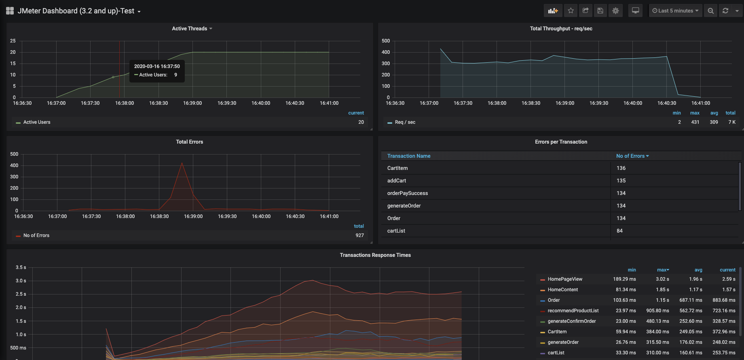Toggle Req / sec series in legend
Screen dimensions: 744x360
click(x=405, y=122)
